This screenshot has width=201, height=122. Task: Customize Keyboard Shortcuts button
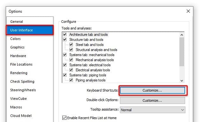point(152,90)
